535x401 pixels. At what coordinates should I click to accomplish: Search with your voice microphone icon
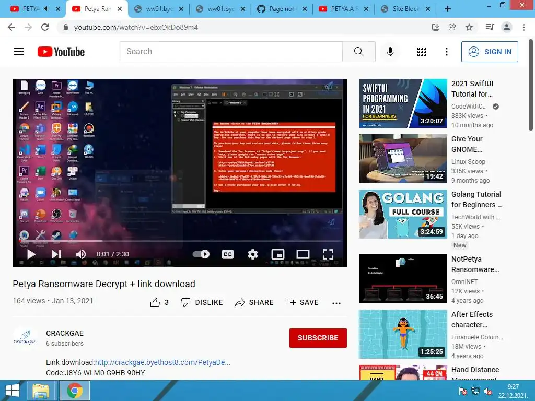point(390,52)
